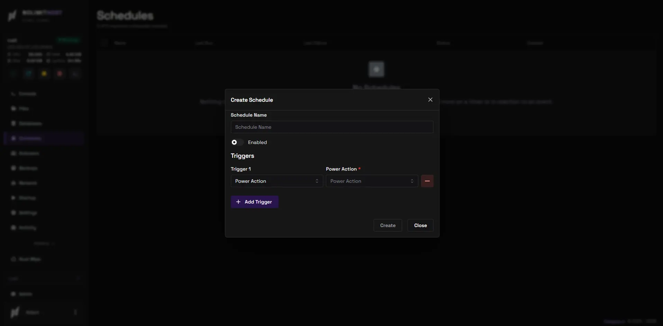Remove Trigger 1 with the red minus icon

coord(427,181)
